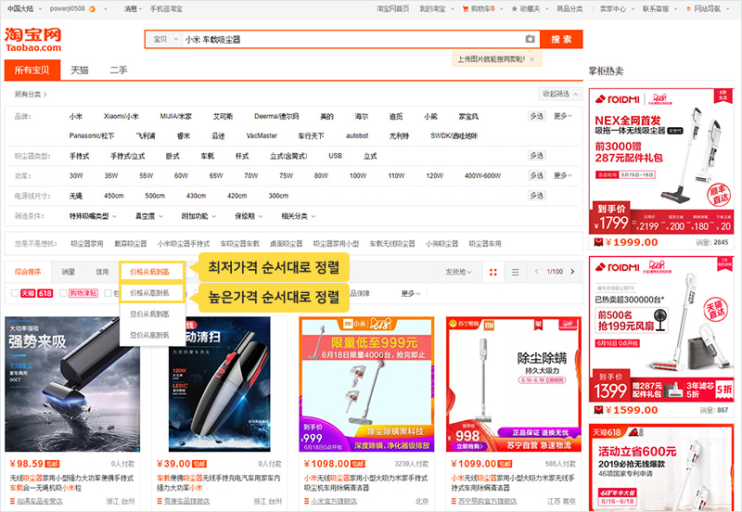Click the orange 搜索 search button
This screenshot has width=742, height=512.
[561, 39]
